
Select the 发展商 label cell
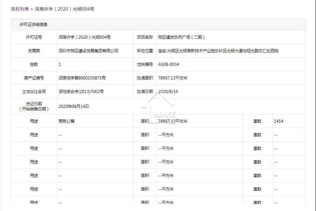click(34, 51)
